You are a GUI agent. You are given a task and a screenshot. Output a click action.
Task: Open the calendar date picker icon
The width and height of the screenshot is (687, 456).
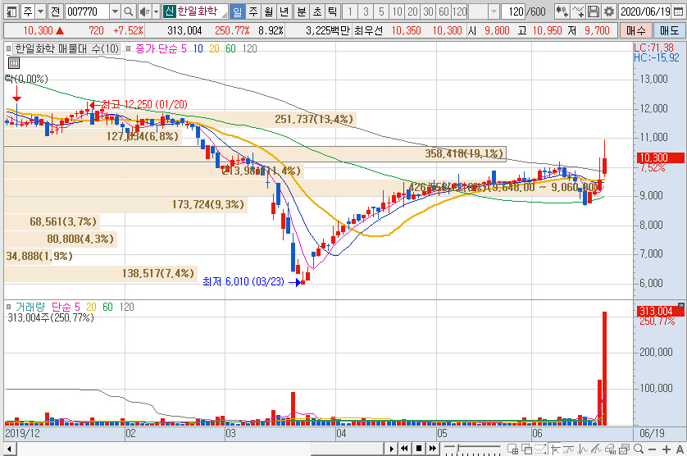pos(678,11)
